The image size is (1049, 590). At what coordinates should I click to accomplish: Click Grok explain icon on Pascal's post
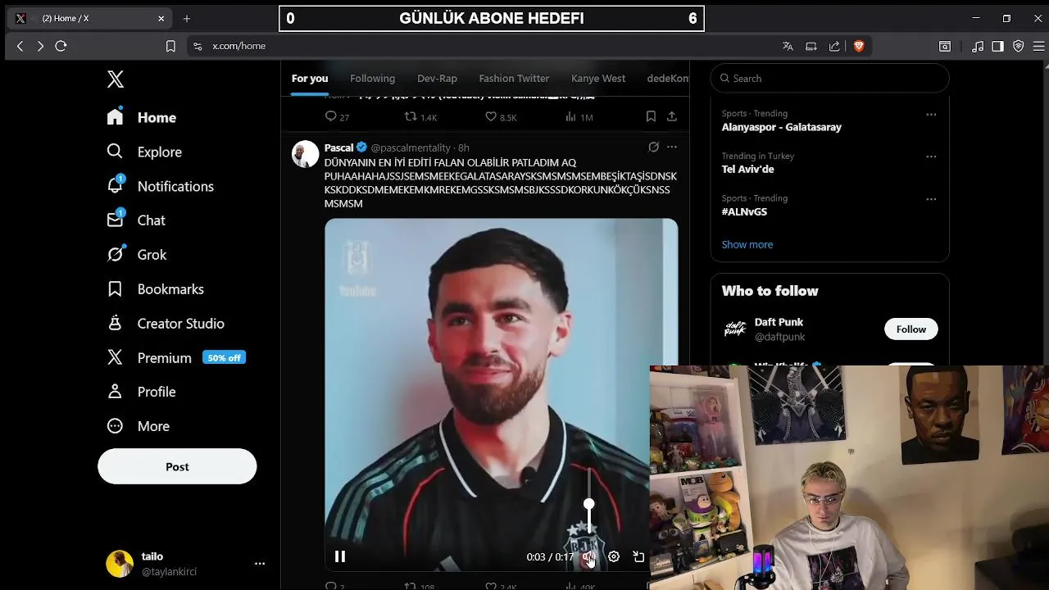(x=653, y=147)
